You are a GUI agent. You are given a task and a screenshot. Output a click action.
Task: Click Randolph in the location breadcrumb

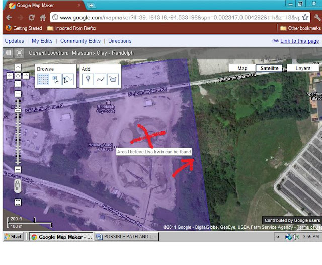pyautogui.click(x=123, y=53)
